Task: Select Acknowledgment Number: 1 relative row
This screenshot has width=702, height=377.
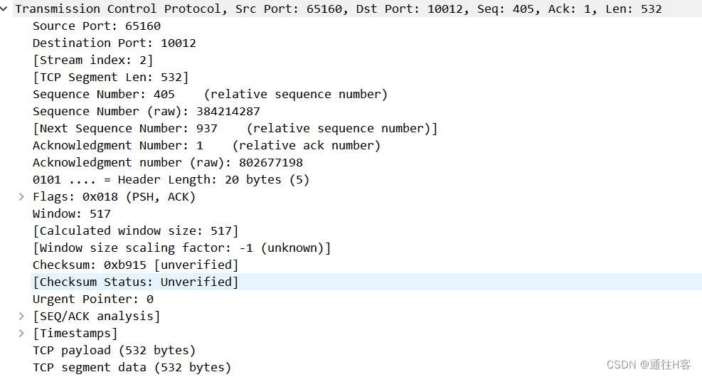Action: coord(206,146)
